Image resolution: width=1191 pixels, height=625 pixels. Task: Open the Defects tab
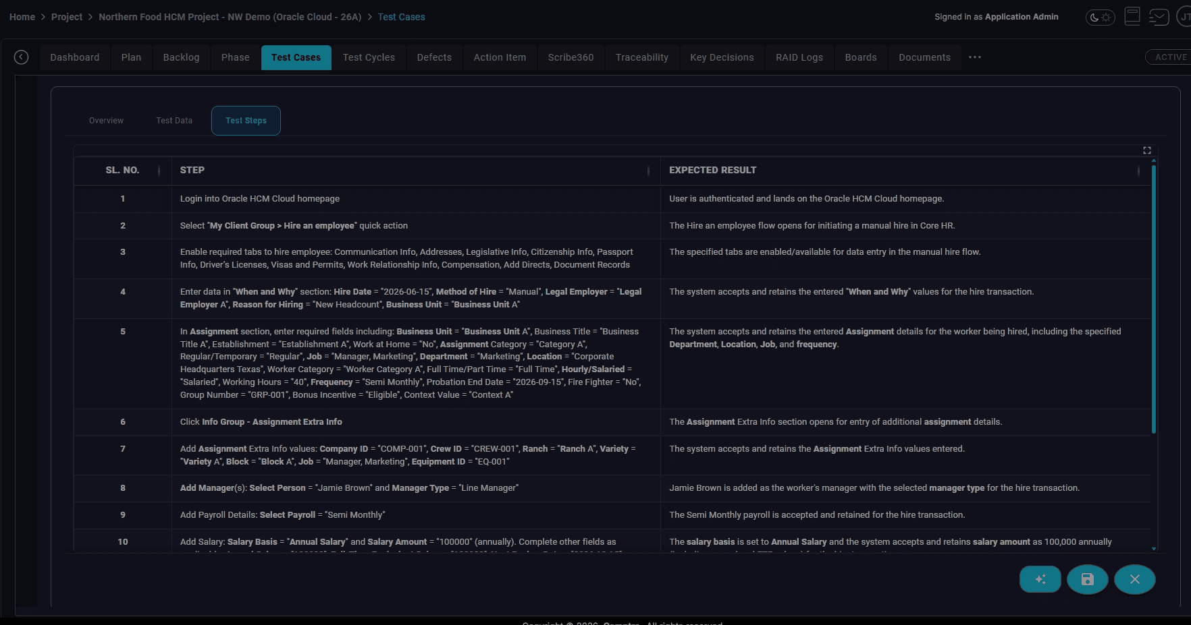click(434, 57)
